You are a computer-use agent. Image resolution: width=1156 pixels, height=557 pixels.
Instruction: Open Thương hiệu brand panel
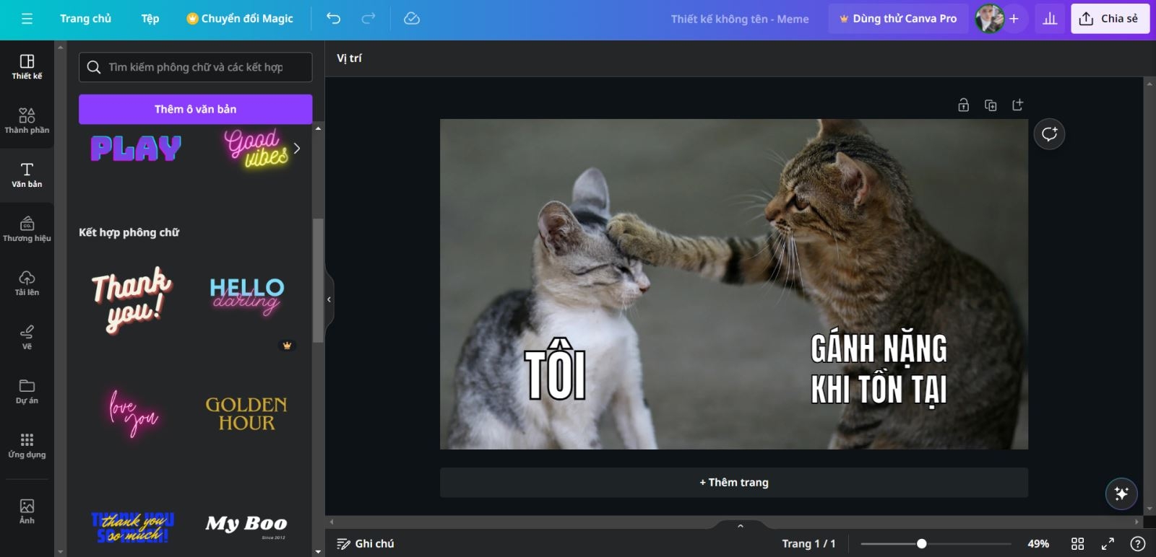click(27, 229)
